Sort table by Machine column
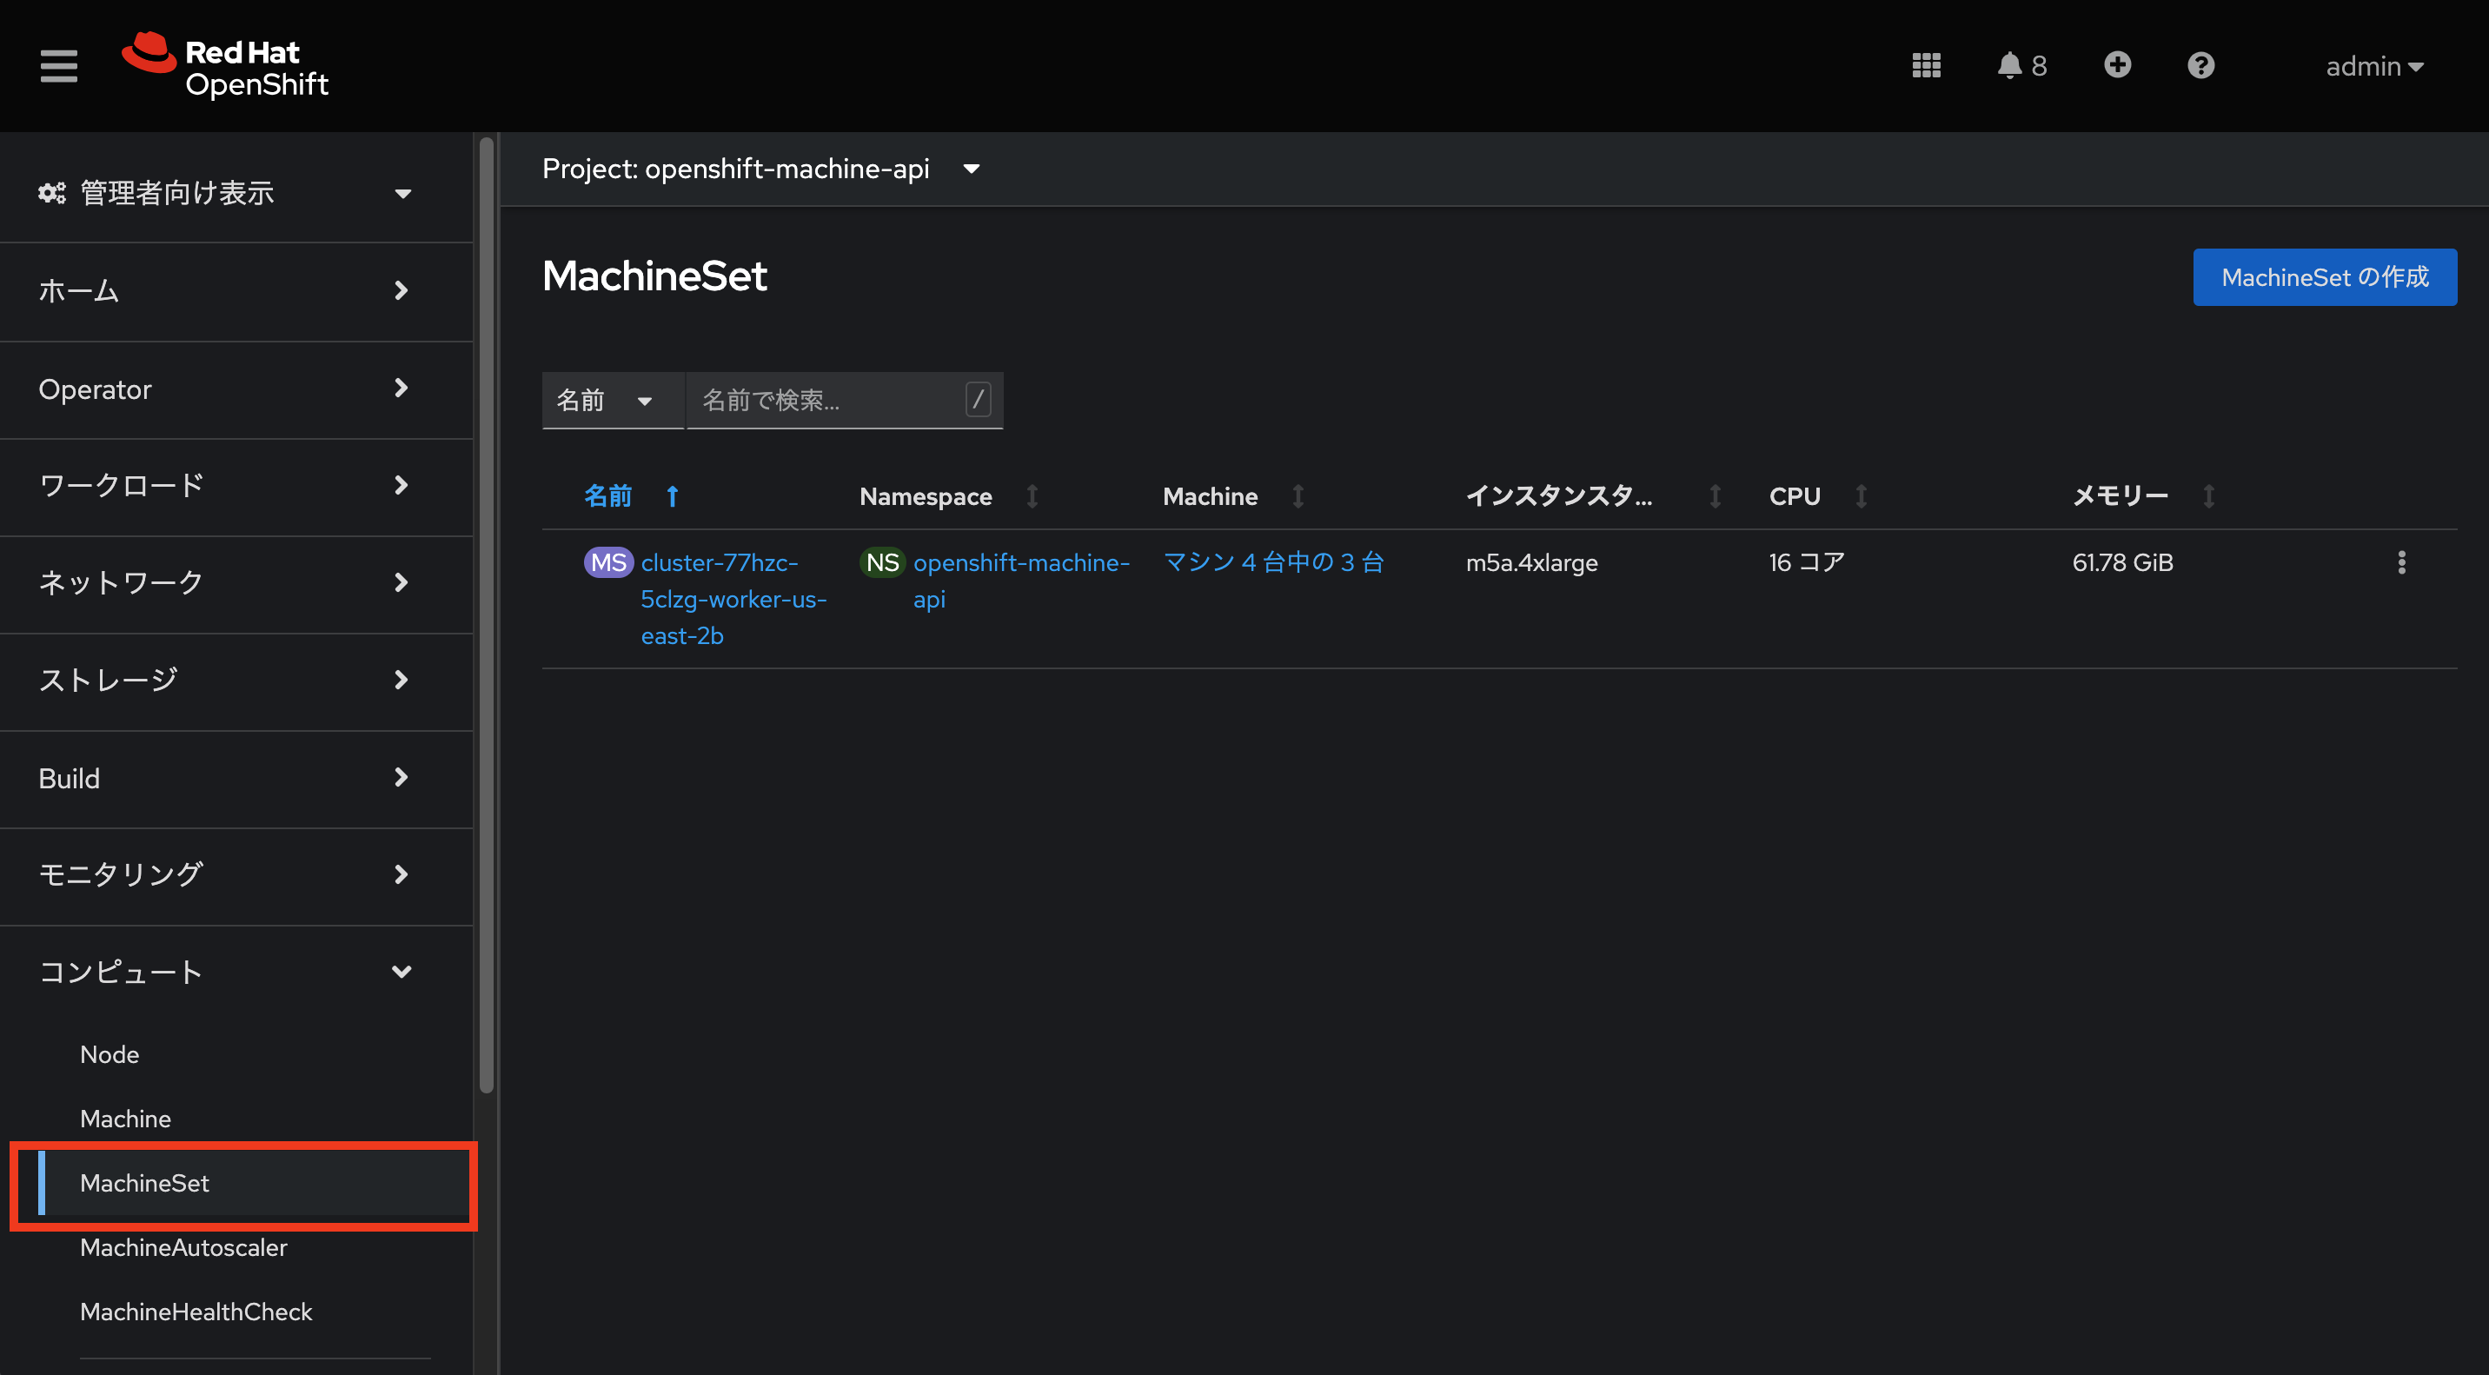This screenshot has height=1375, width=2489. (x=1234, y=496)
